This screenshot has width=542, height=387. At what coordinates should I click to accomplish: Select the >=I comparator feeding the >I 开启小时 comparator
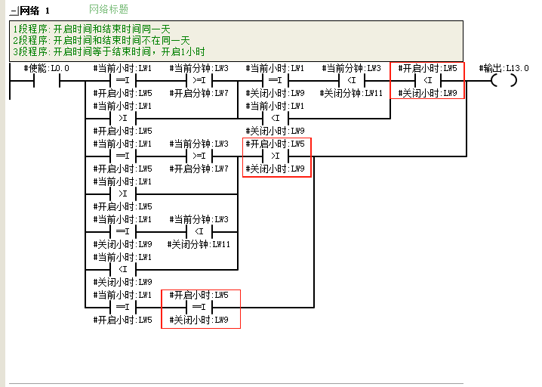pyautogui.click(x=199, y=156)
